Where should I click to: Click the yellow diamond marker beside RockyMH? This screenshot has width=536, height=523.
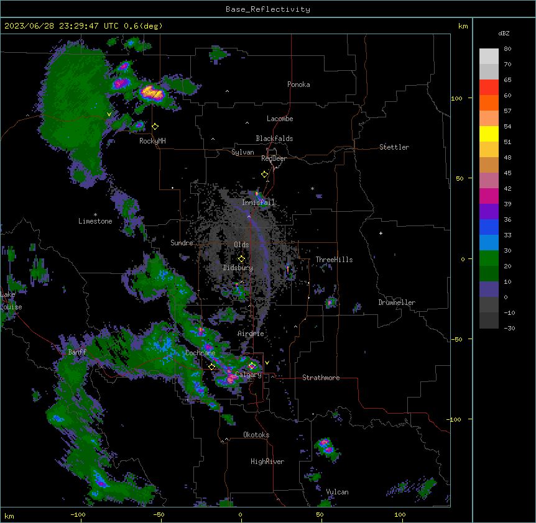(x=155, y=127)
